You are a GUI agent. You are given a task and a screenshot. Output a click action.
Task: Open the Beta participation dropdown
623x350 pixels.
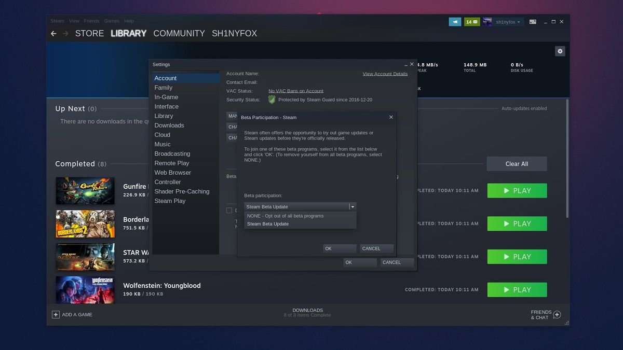click(352, 206)
